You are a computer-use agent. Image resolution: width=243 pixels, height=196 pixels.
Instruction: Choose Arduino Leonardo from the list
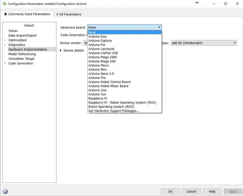tap(125, 49)
